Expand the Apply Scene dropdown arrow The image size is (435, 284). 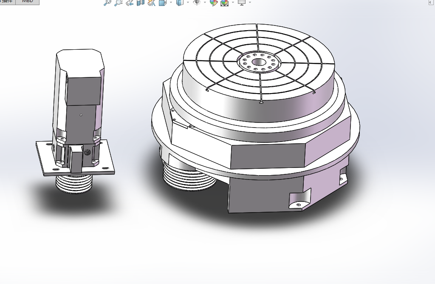tap(233, 3)
